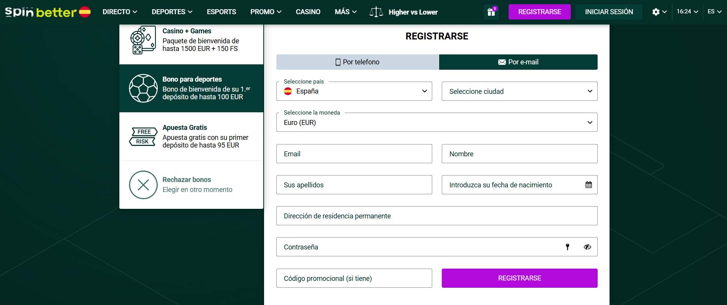Viewport: 727px width, 305px height.
Task: Select the football sports bonus icon
Action: 143,88
